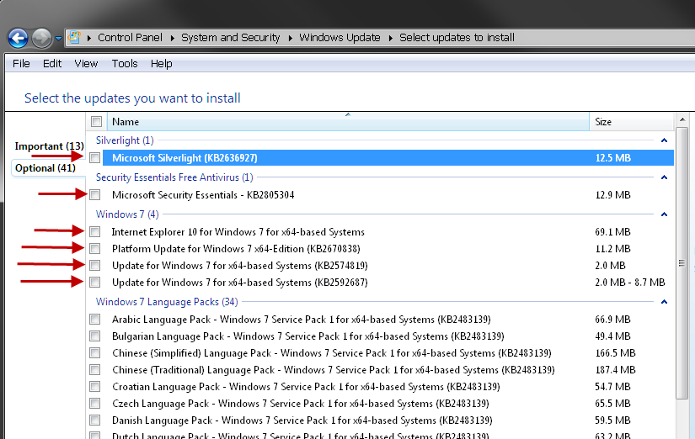Screen dimensions: 695x439
Task: Click the Forward navigation arrow button
Action: (x=41, y=38)
